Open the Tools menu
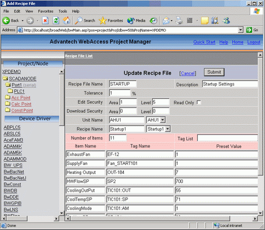Screen dimensions: 265x230 tap(63, 11)
